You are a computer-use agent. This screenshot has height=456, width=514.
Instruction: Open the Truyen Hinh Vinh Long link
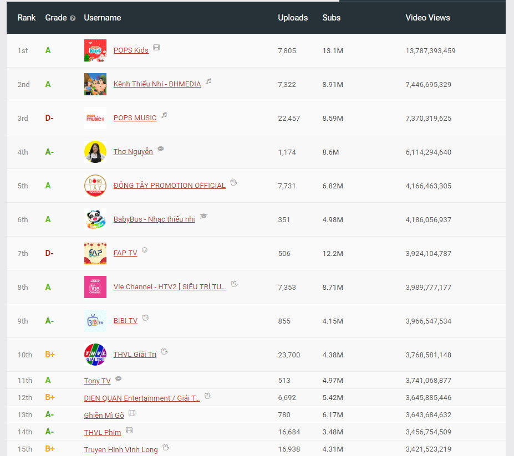[121, 449]
